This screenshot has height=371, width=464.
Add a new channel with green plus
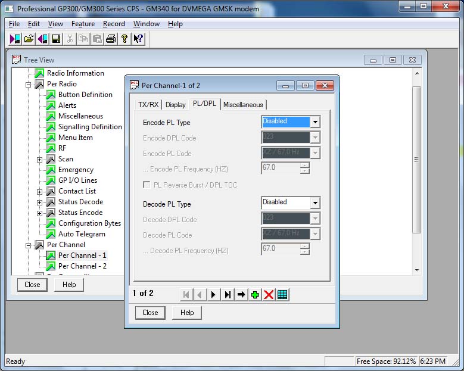(x=255, y=295)
